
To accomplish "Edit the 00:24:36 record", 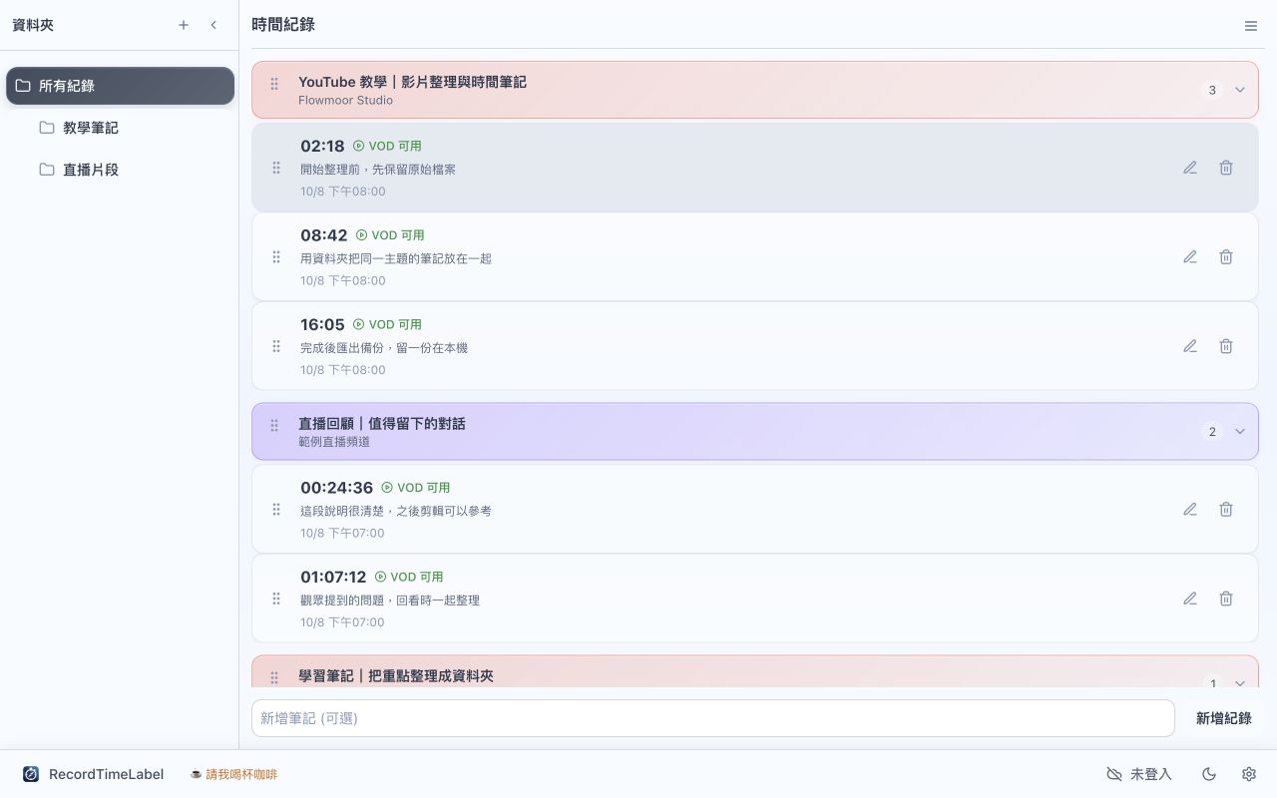I will click(x=1190, y=509).
